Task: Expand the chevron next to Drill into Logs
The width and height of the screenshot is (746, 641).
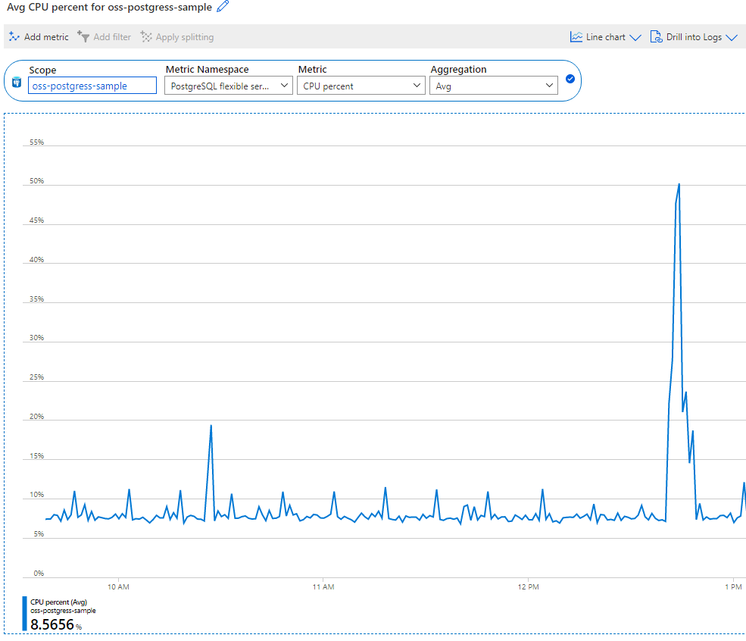Action: [731, 37]
